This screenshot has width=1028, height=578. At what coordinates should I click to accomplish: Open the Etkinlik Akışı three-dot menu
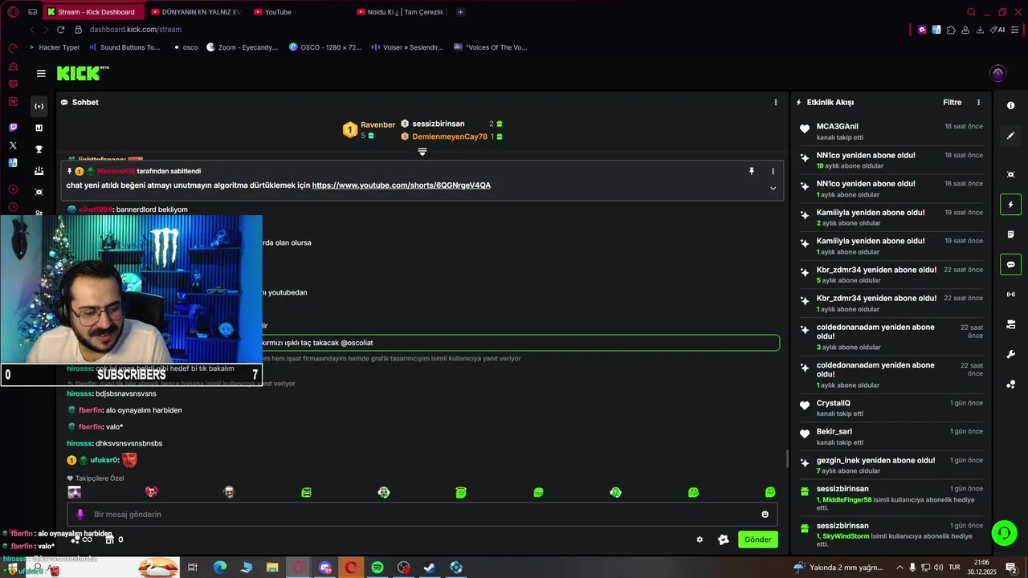978,102
